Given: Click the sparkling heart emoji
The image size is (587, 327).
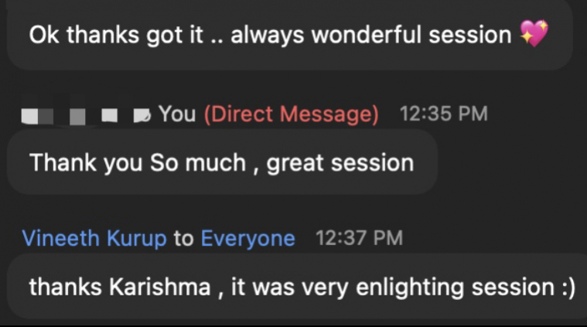Looking at the screenshot, I should [534, 34].
